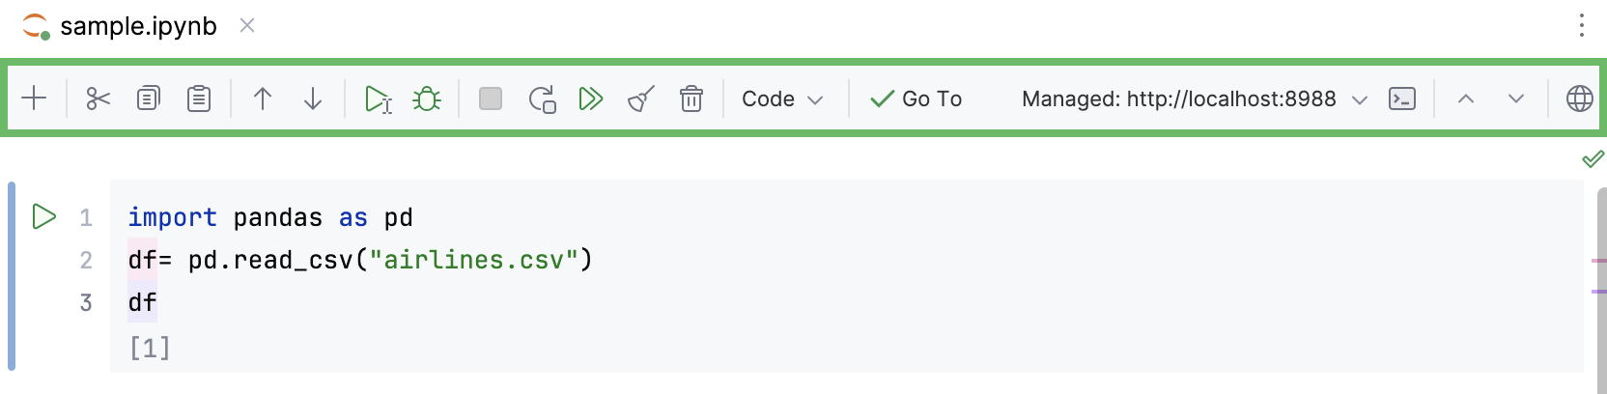The height and width of the screenshot is (394, 1607).
Task: Copy cell with the copy icon
Action: [149, 98]
